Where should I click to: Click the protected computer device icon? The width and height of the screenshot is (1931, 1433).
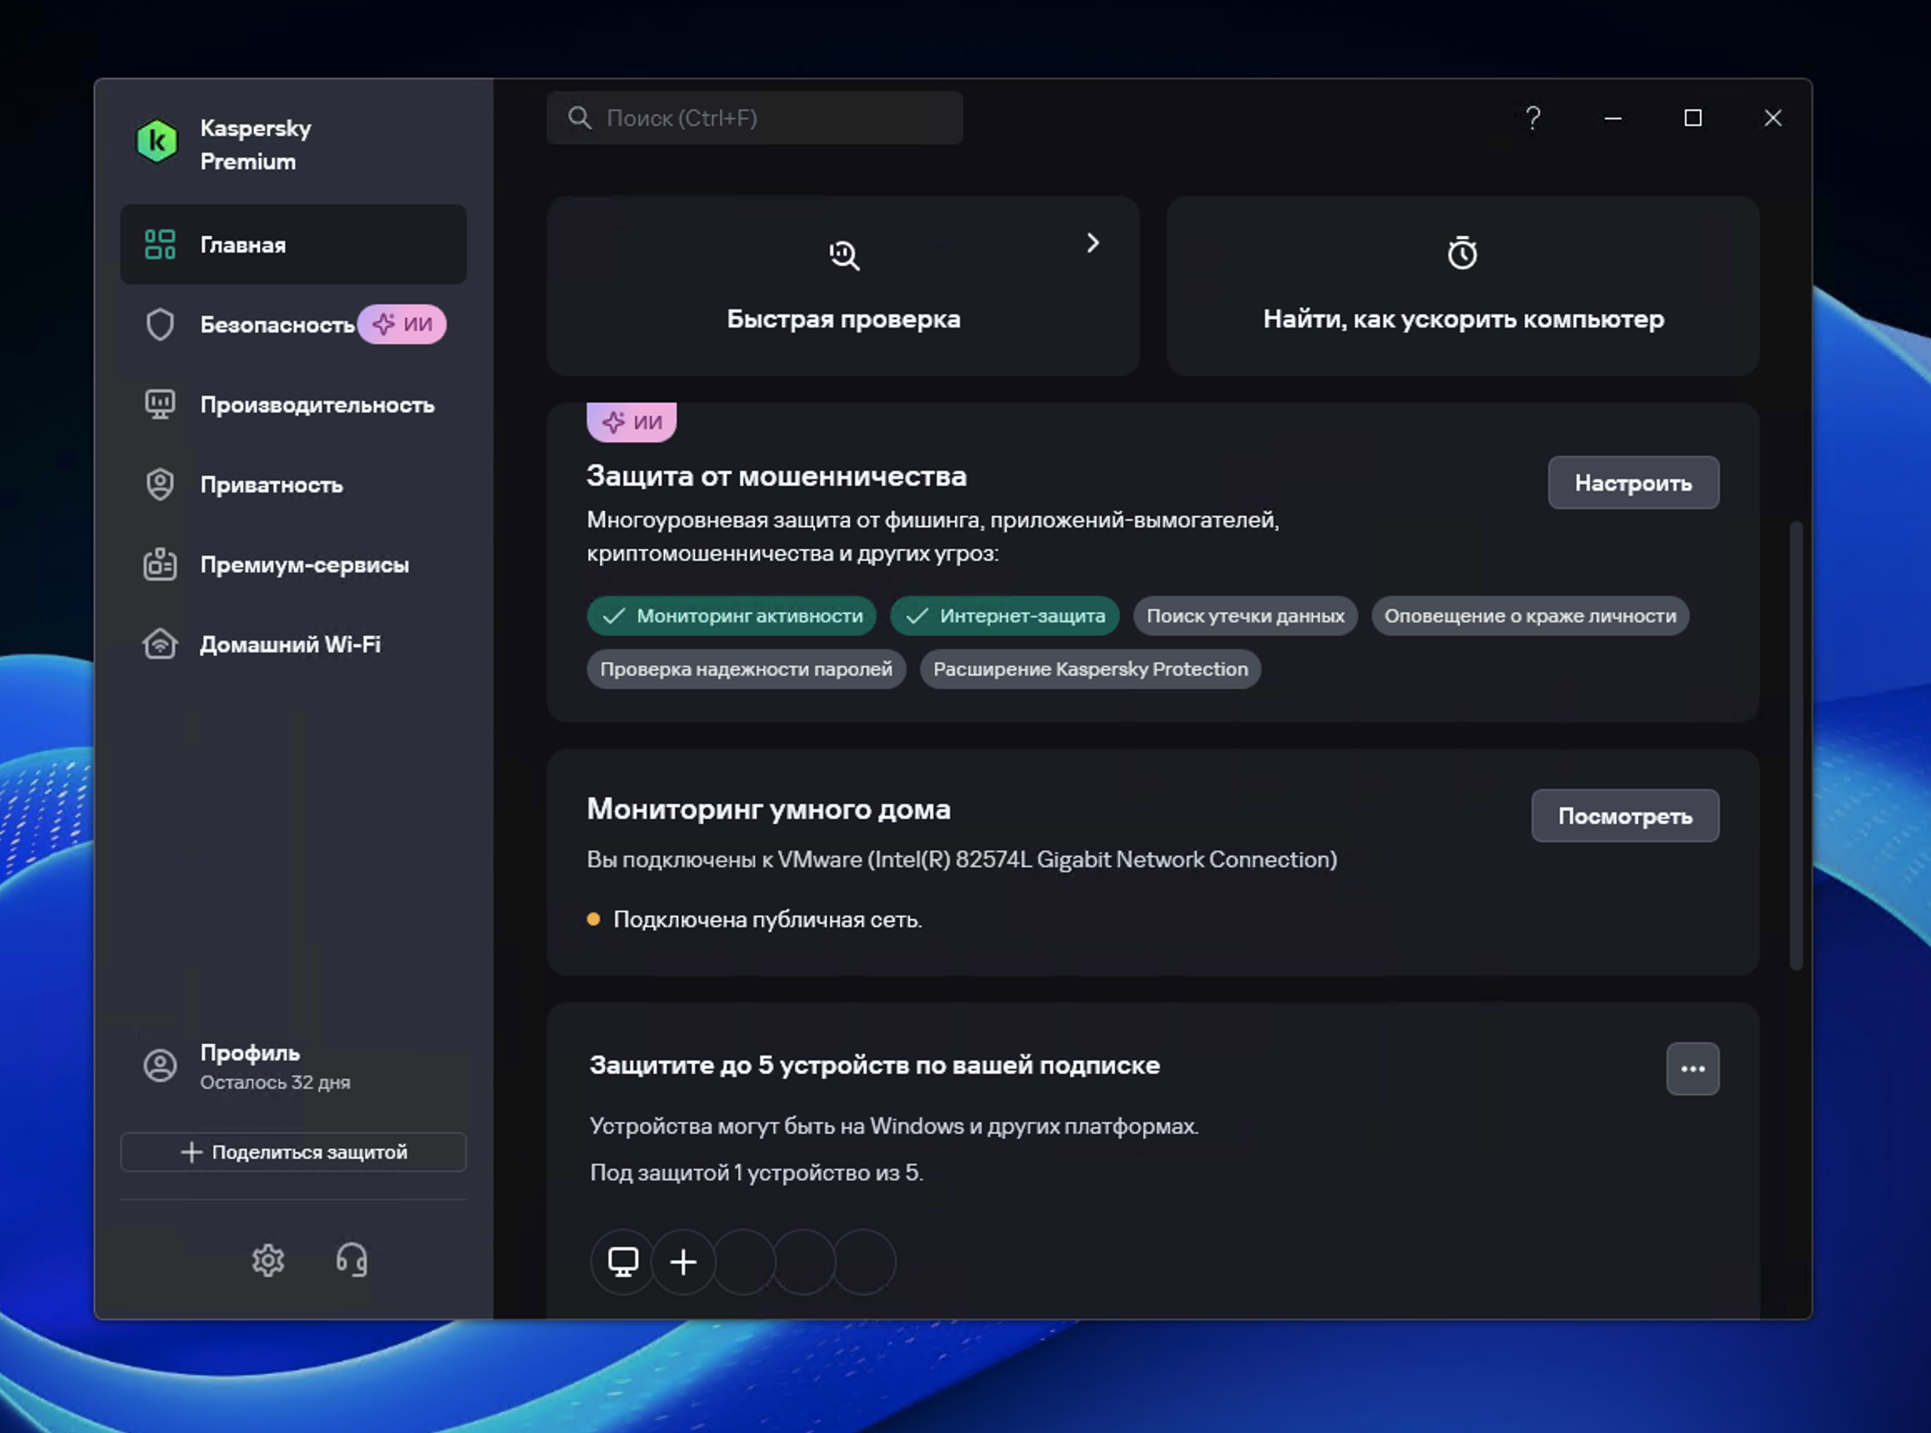pos(623,1261)
